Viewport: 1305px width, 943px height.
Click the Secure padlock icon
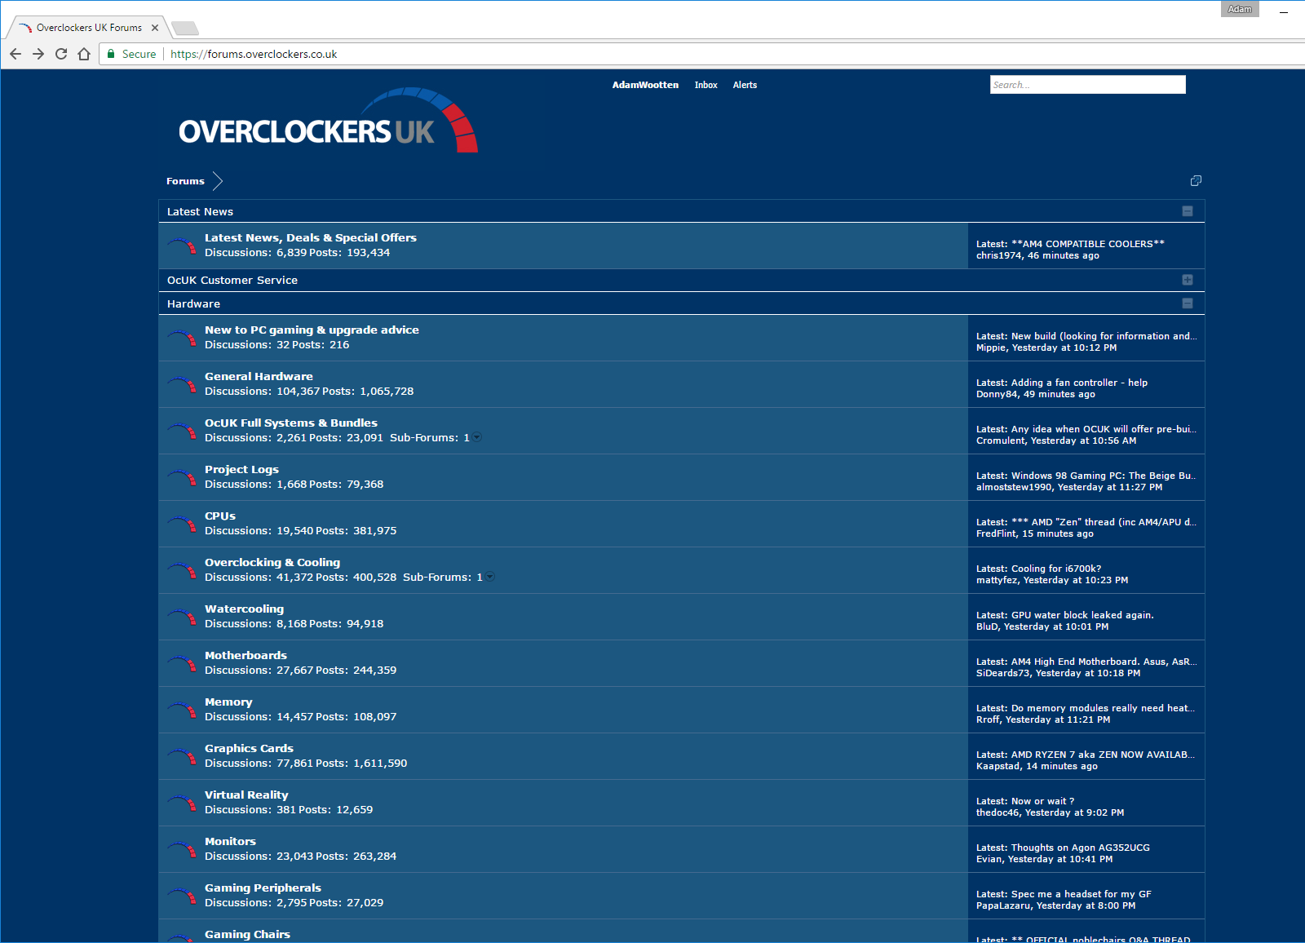point(112,54)
